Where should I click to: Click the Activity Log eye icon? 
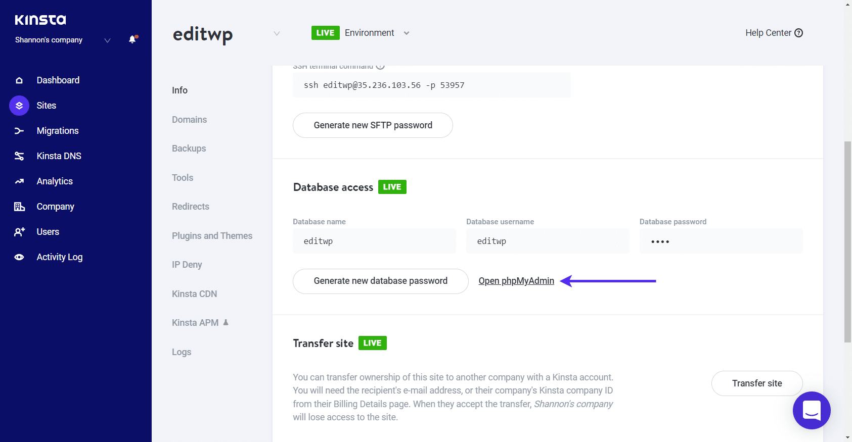[x=19, y=257]
